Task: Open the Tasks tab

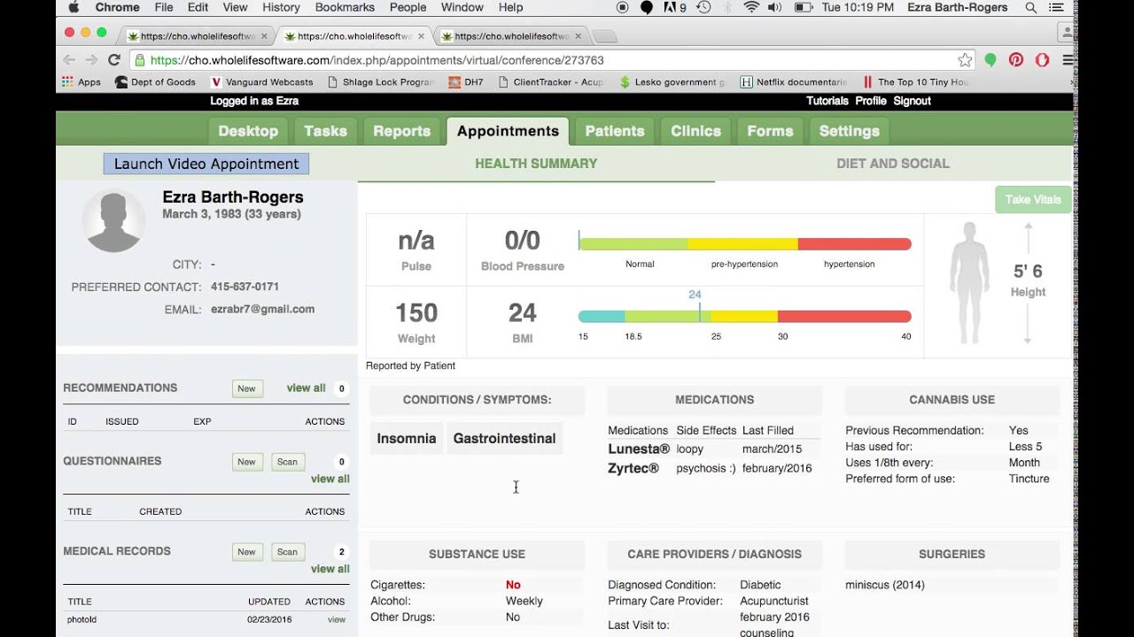Action: pos(325,131)
